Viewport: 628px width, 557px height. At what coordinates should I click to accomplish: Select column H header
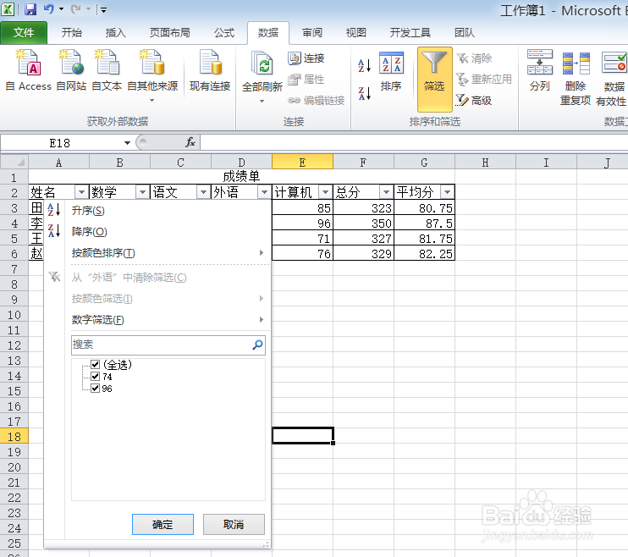pos(485,163)
